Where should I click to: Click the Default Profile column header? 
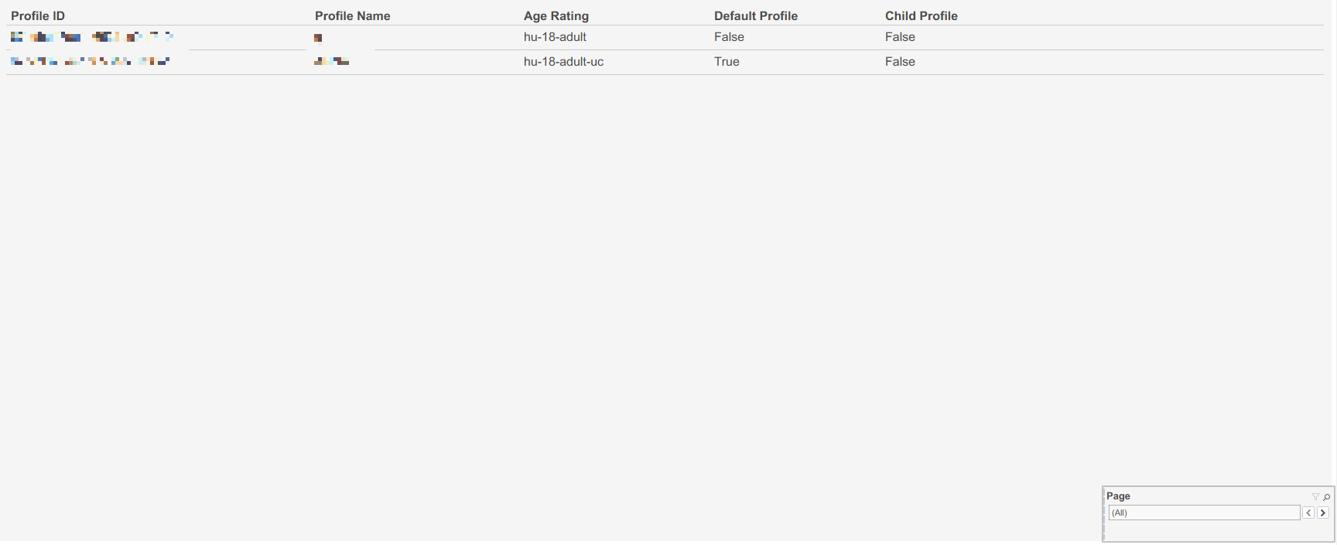pos(755,15)
